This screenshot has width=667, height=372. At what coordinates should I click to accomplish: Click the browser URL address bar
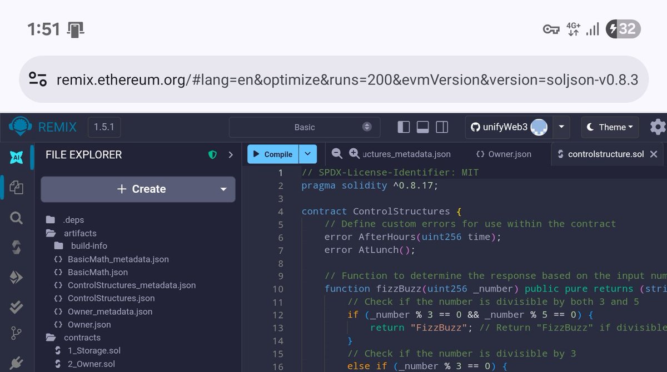click(x=333, y=79)
